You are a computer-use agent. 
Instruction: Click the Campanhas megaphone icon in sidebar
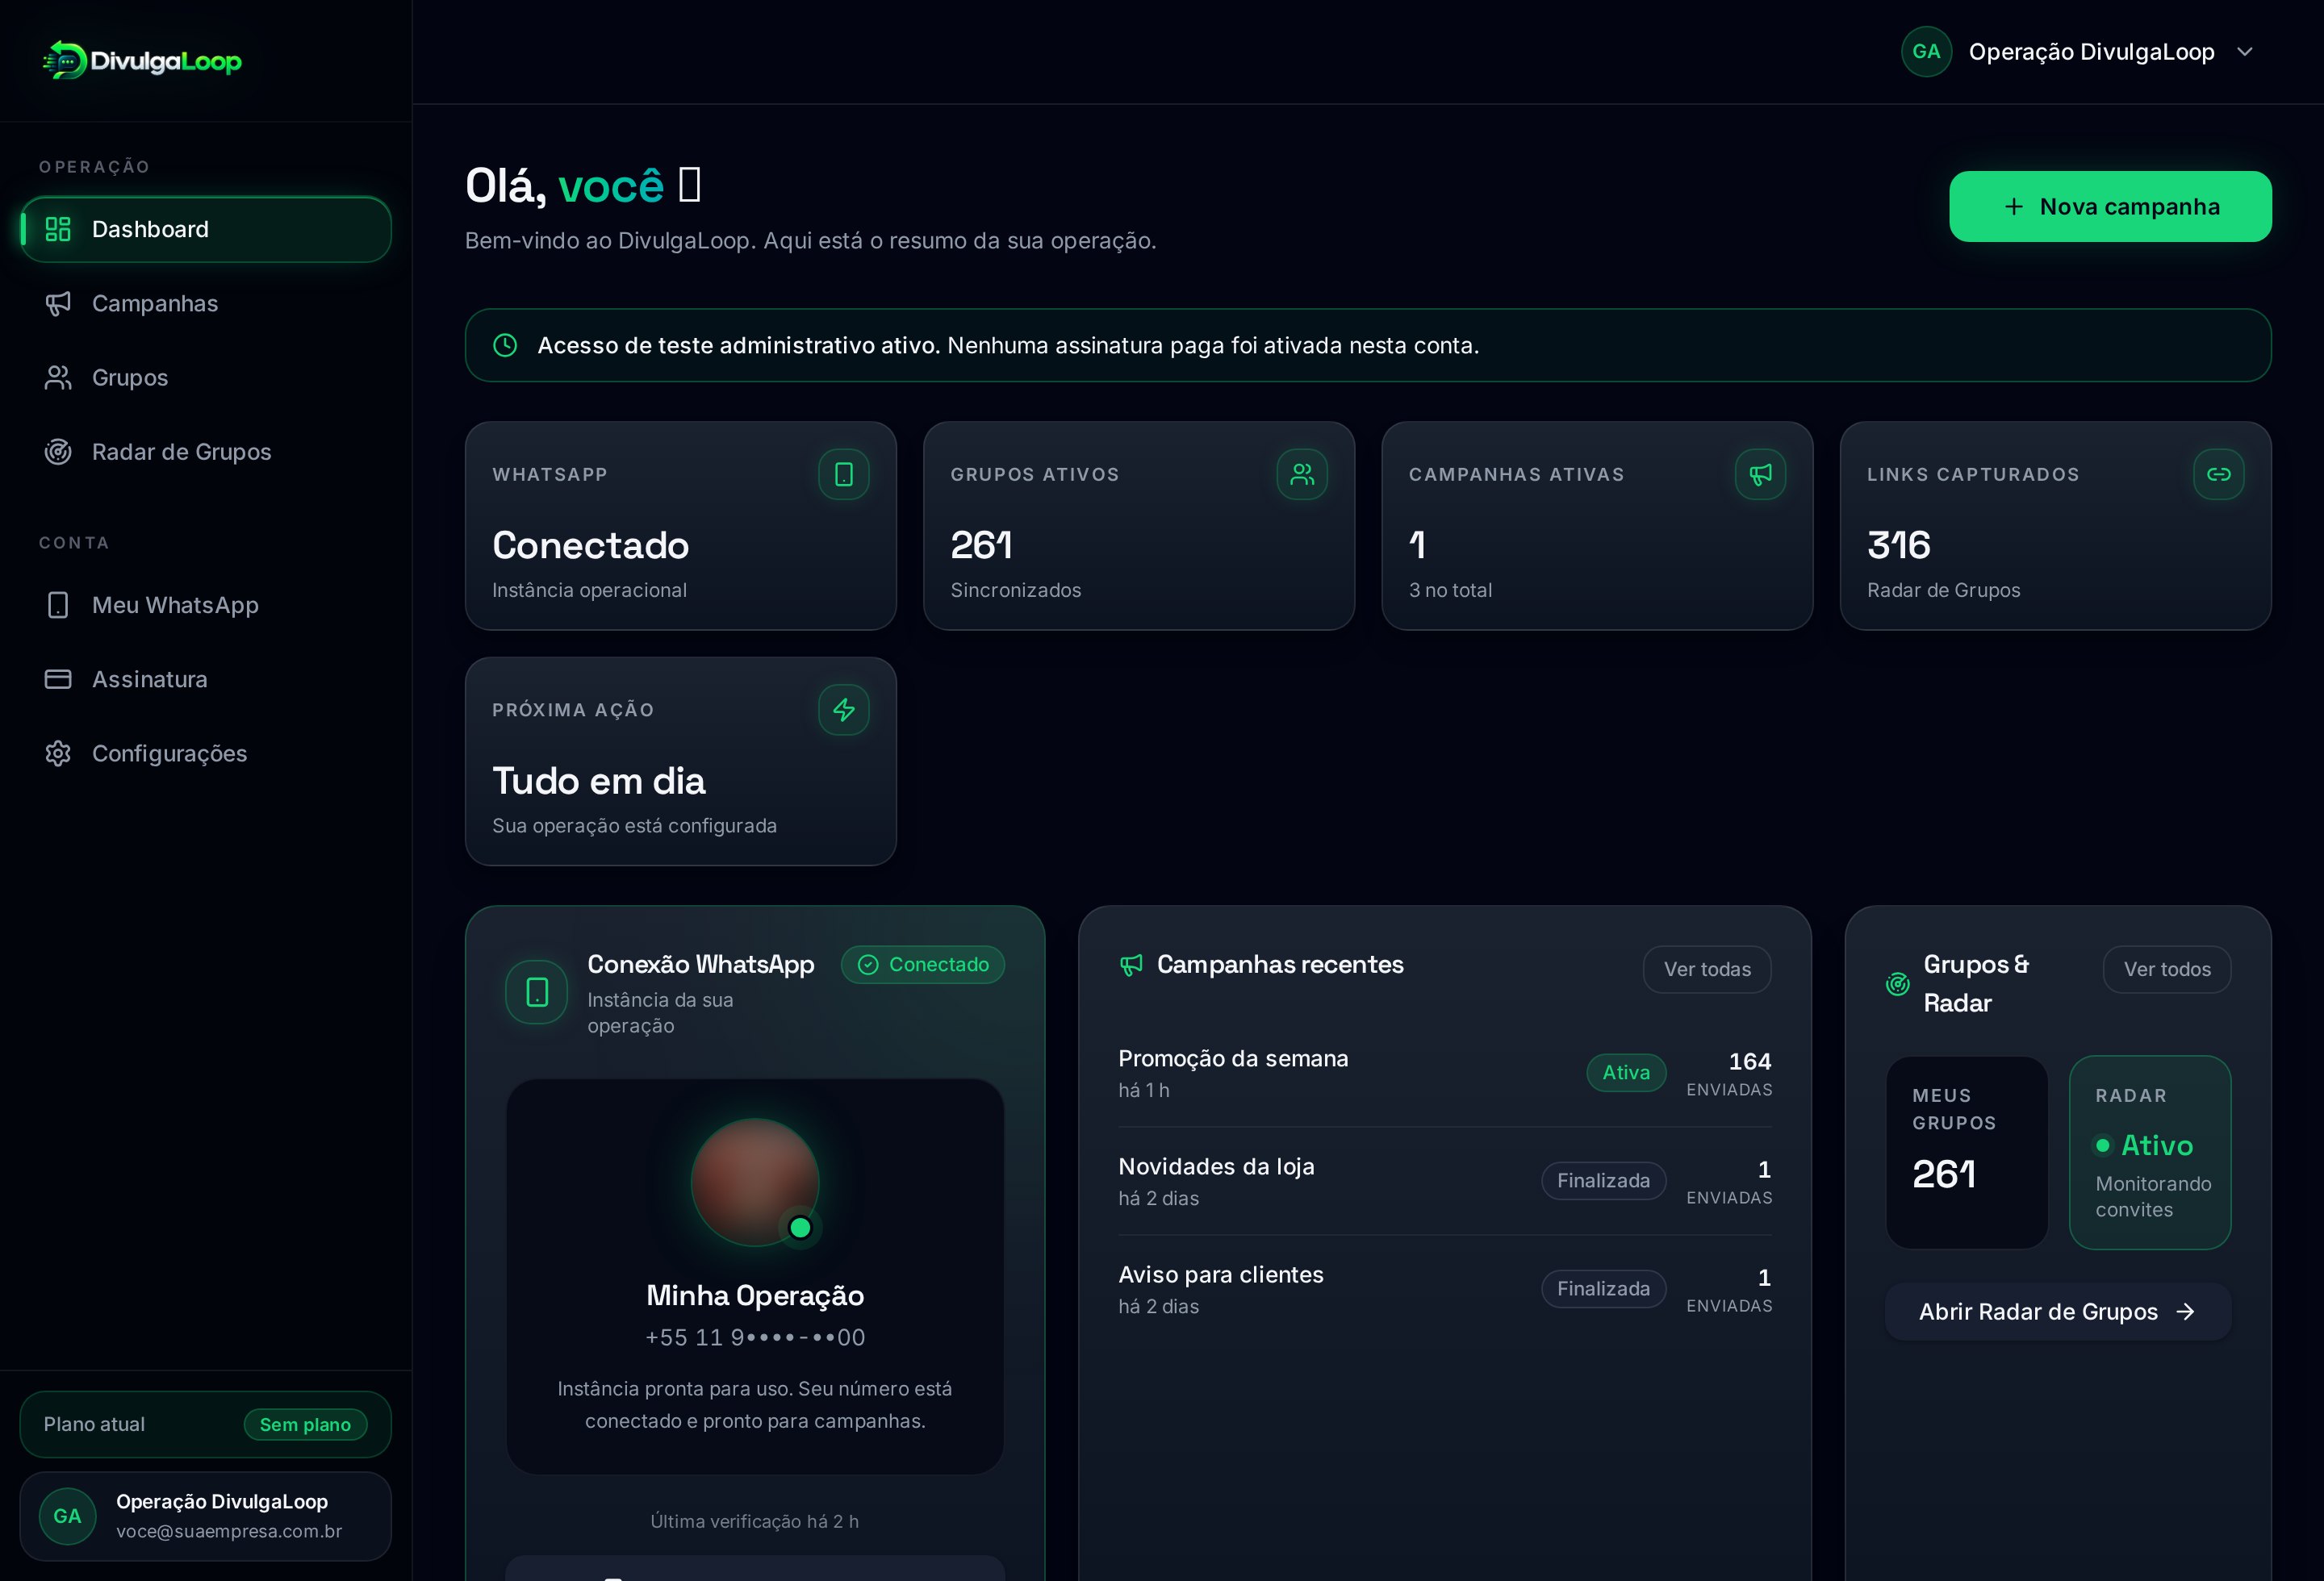pyautogui.click(x=58, y=302)
